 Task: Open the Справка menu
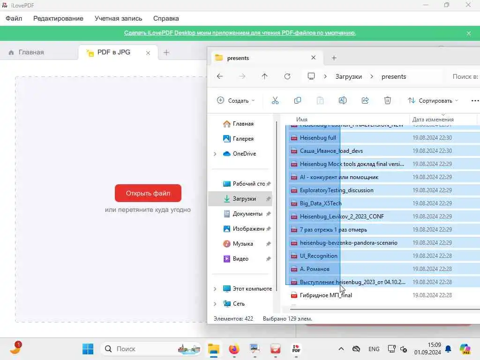166,18
